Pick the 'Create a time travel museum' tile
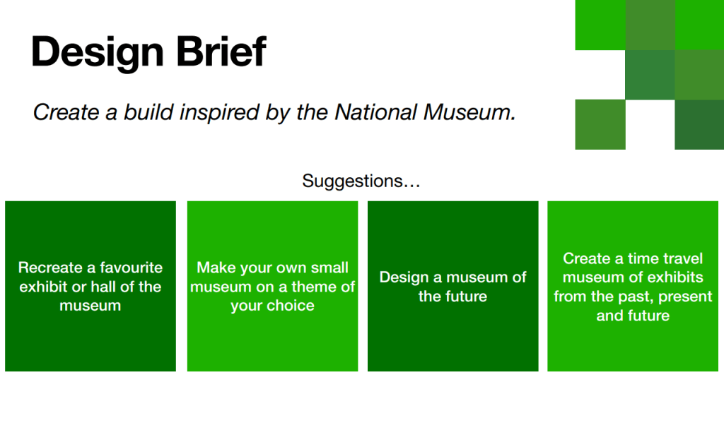The width and height of the screenshot is (724, 437). pos(633,286)
